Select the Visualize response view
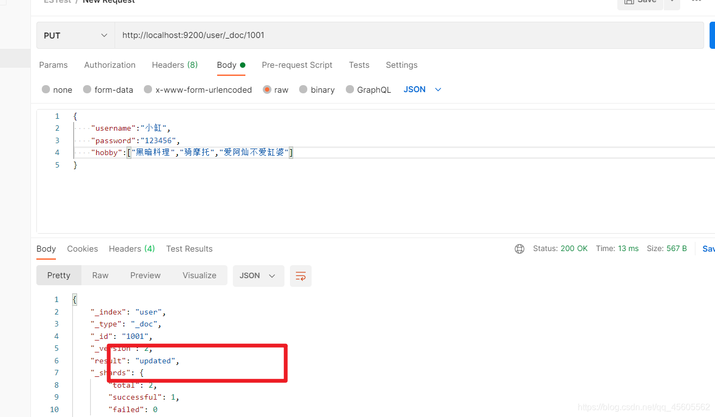715x417 pixels. click(199, 275)
